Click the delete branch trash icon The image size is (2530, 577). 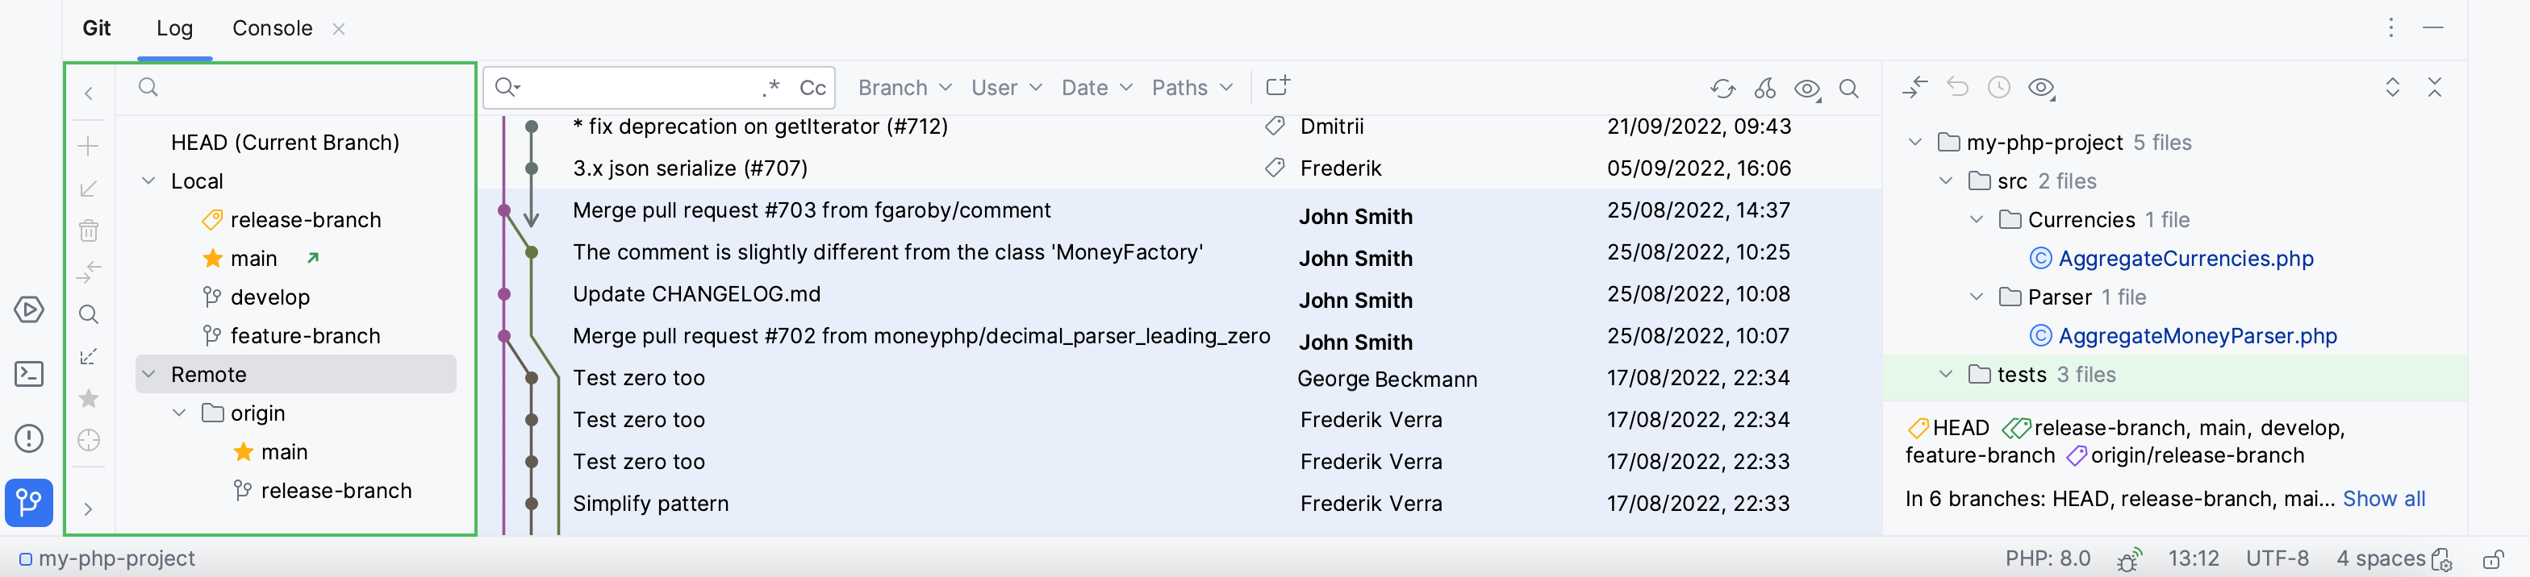click(x=89, y=230)
